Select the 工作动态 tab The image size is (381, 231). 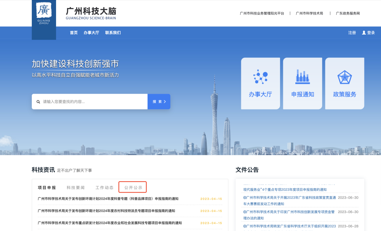[104, 188]
